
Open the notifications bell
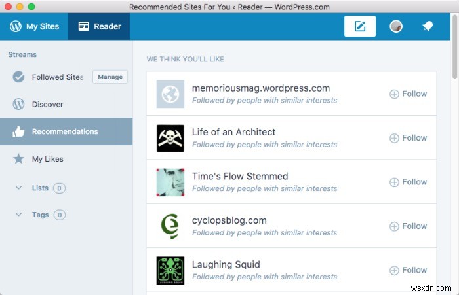pyautogui.click(x=428, y=26)
